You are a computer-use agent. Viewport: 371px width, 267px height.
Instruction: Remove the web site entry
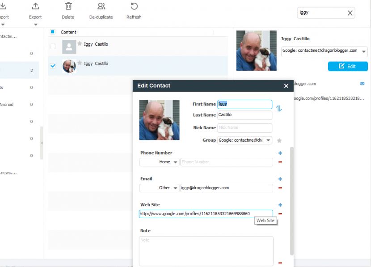[280, 214]
